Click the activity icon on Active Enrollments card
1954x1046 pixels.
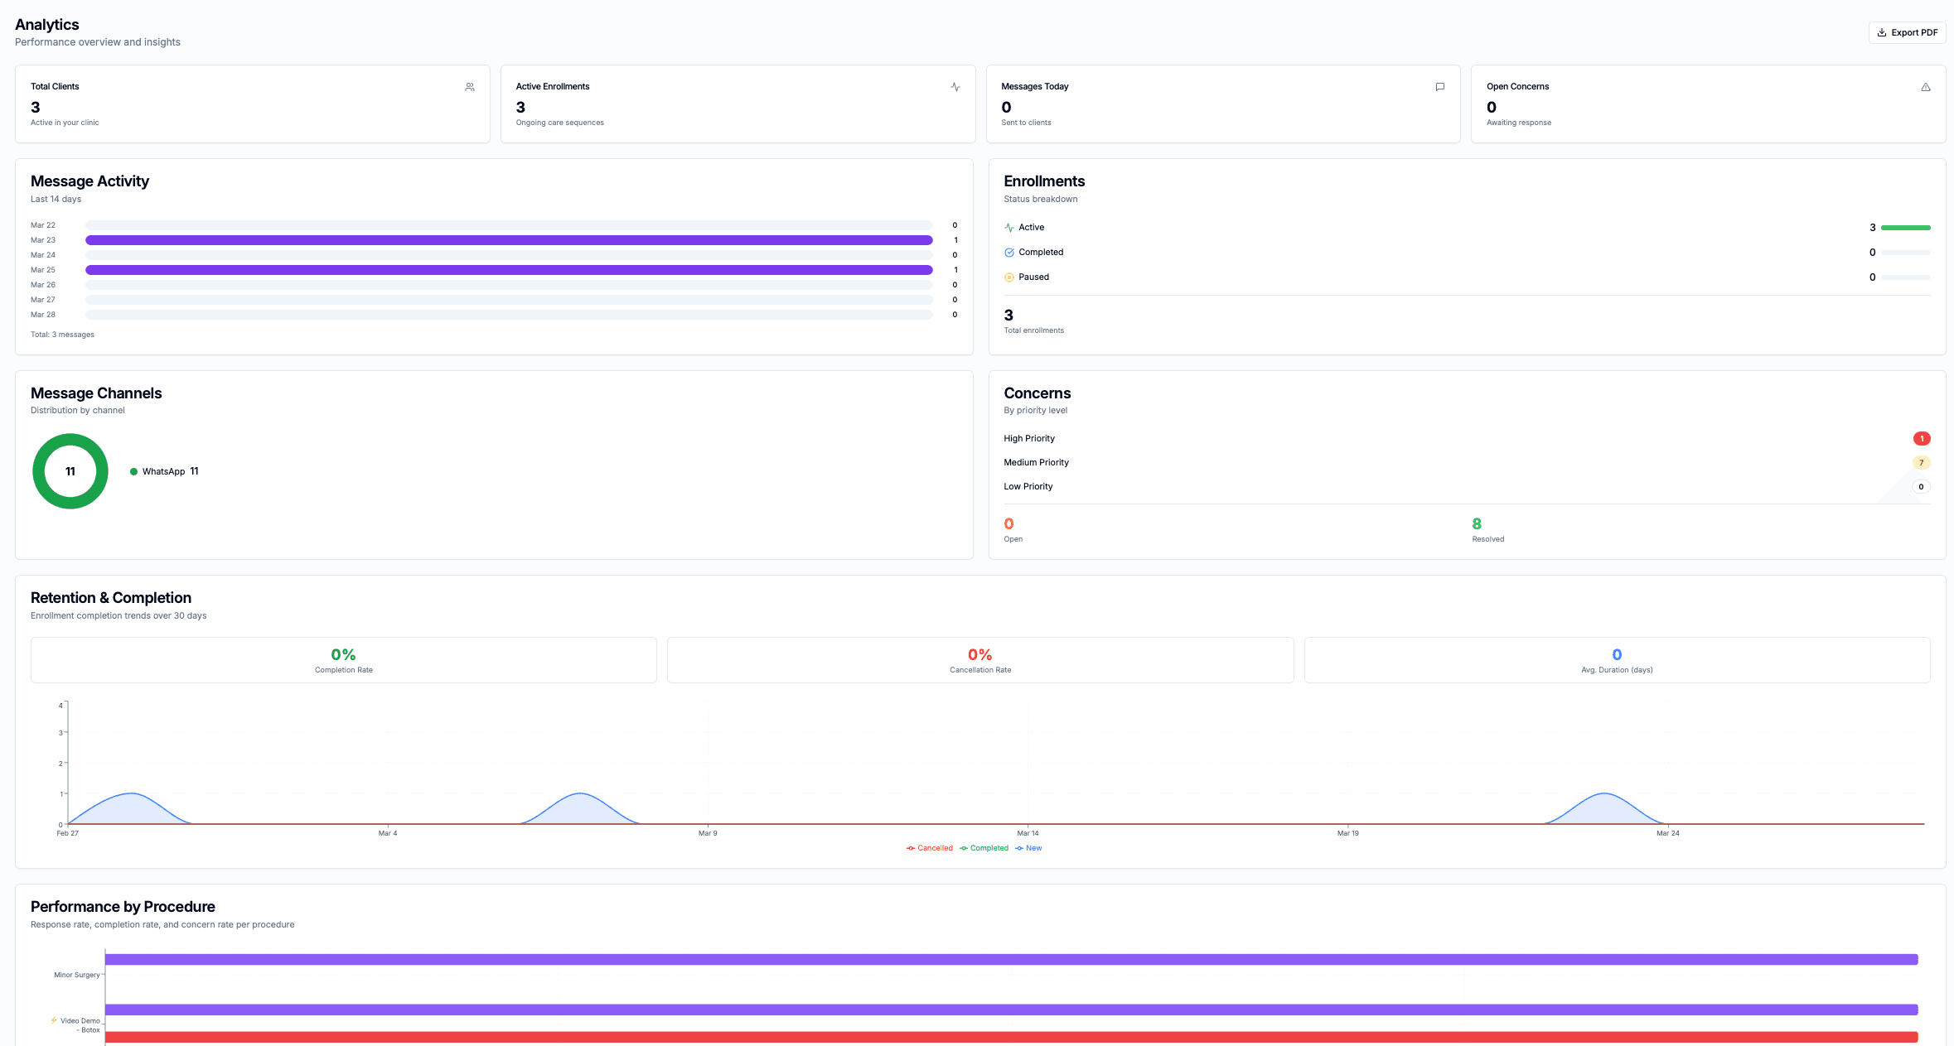pyautogui.click(x=955, y=87)
